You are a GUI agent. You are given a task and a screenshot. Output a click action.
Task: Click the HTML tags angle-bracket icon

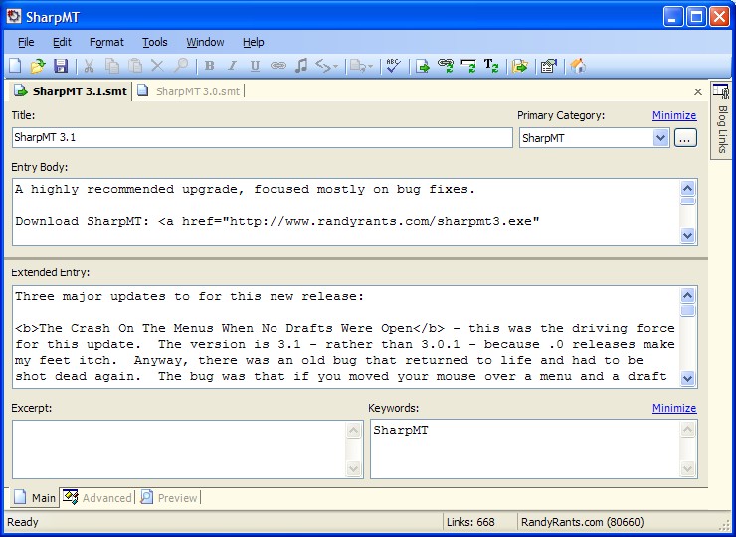(x=323, y=66)
